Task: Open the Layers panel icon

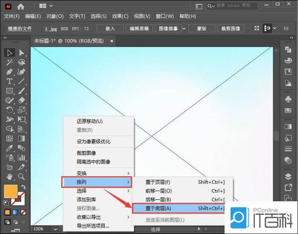Action: (288, 177)
